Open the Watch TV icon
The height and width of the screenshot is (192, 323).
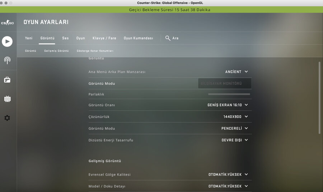point(8,99)
